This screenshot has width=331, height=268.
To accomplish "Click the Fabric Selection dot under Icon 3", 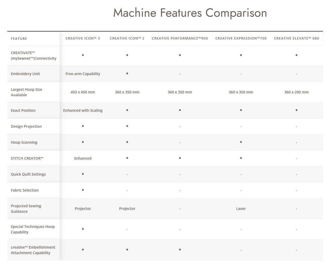I will click(83, 190).
